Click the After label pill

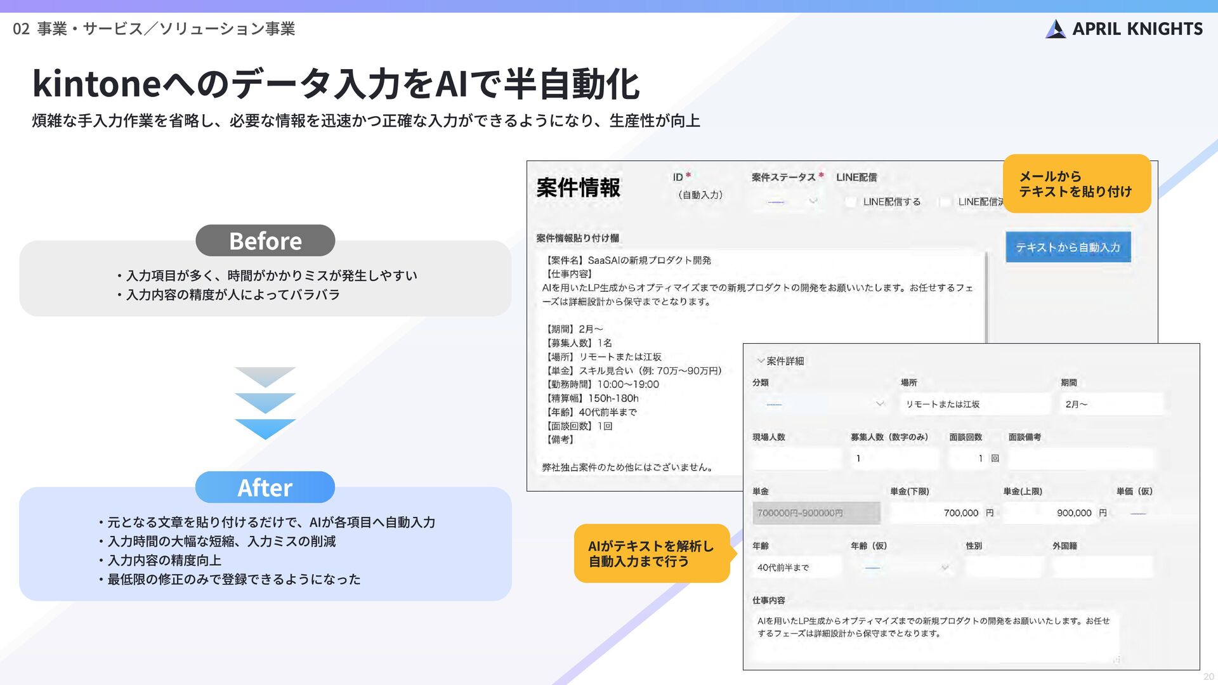point(265,488)
